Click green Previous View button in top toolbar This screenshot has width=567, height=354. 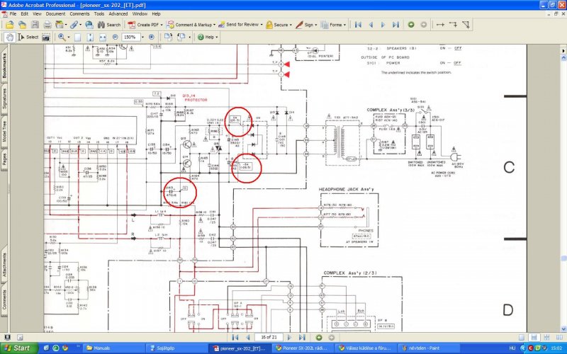click(411, 25)
